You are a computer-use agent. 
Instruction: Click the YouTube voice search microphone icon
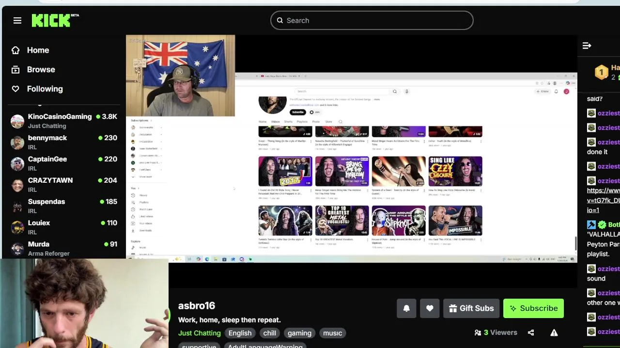pos(407,91)
